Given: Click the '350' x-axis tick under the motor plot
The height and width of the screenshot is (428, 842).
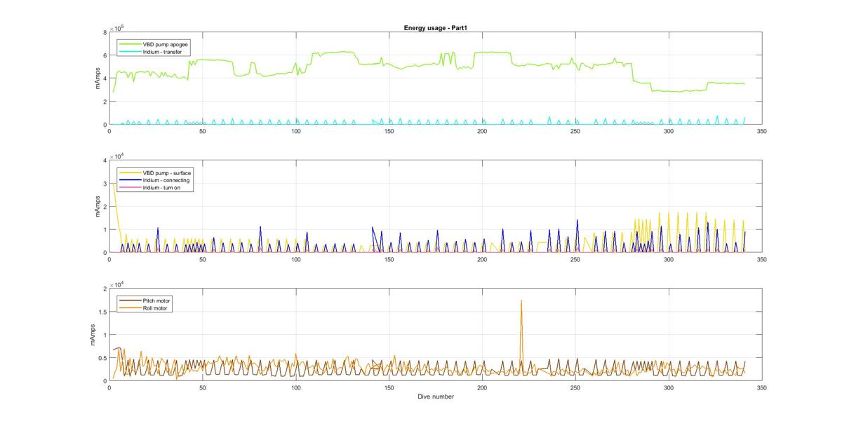Looking at the screenshot, I should pyautogui.click(x=761, y=387).
